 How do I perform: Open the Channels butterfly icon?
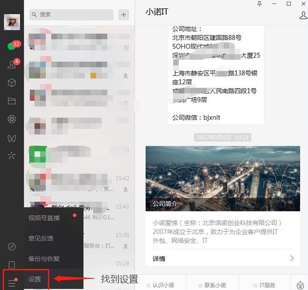click(12, 138)
